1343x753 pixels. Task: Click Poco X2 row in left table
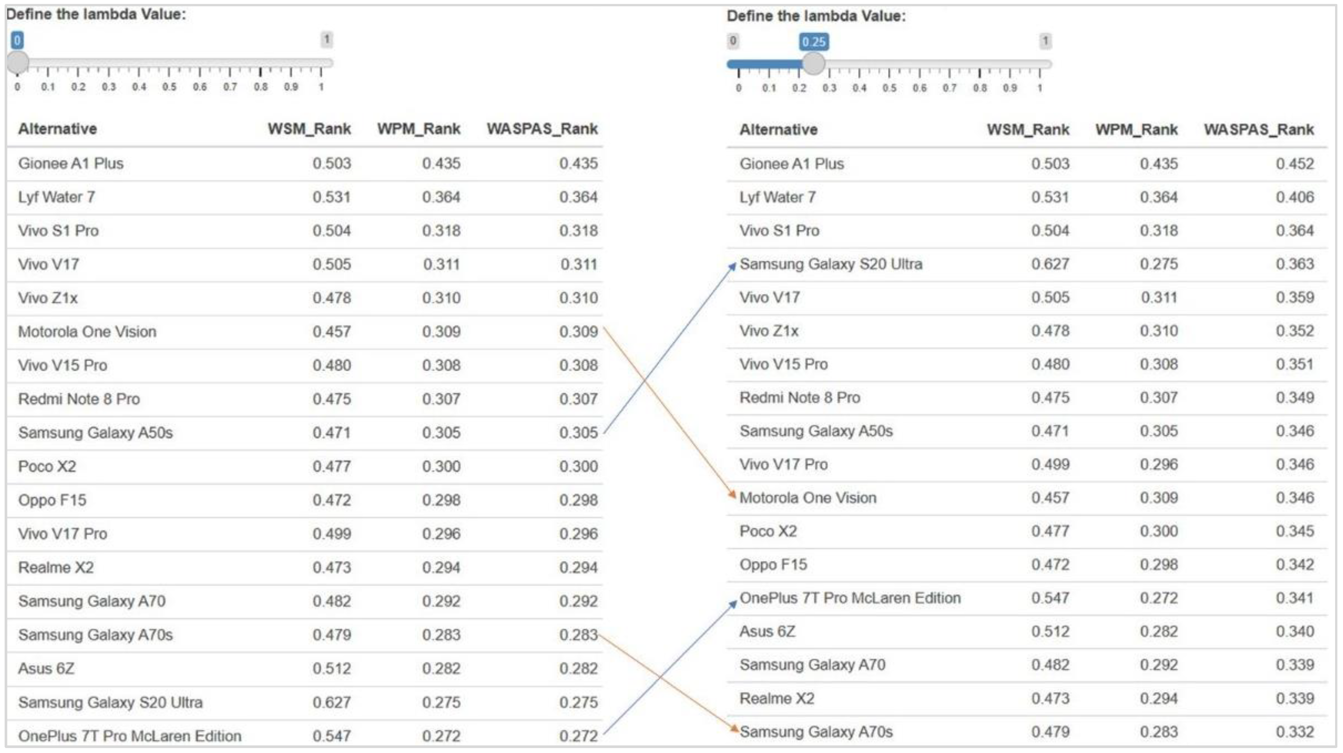coord(47,466)
